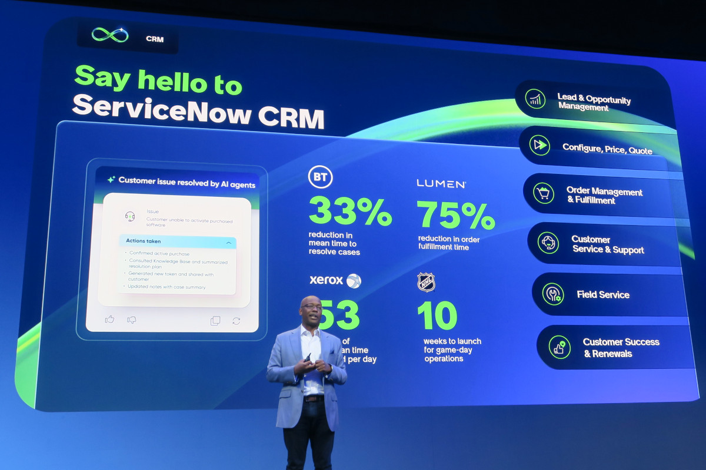Click the Xerox sphere logo
706x470 pixels.
(354, 281)
